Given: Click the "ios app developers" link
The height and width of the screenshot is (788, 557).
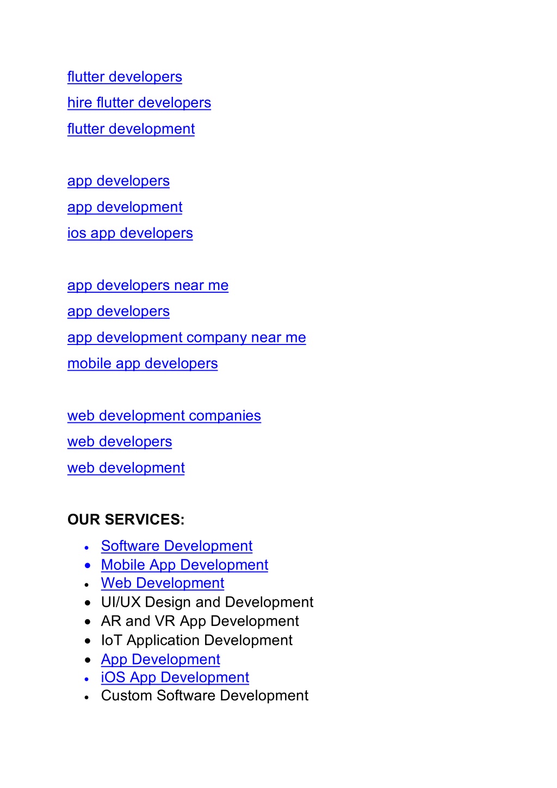Looking at the screenshot, I should tap(130, 233).
